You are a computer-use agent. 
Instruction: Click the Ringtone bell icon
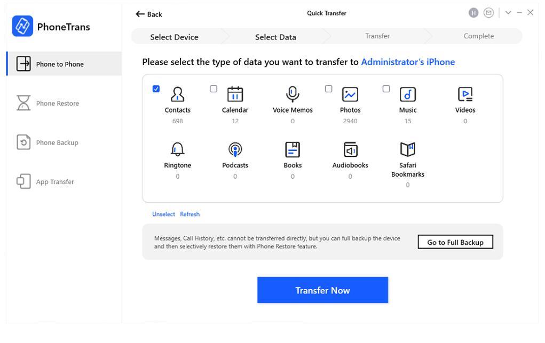(178, 149)
